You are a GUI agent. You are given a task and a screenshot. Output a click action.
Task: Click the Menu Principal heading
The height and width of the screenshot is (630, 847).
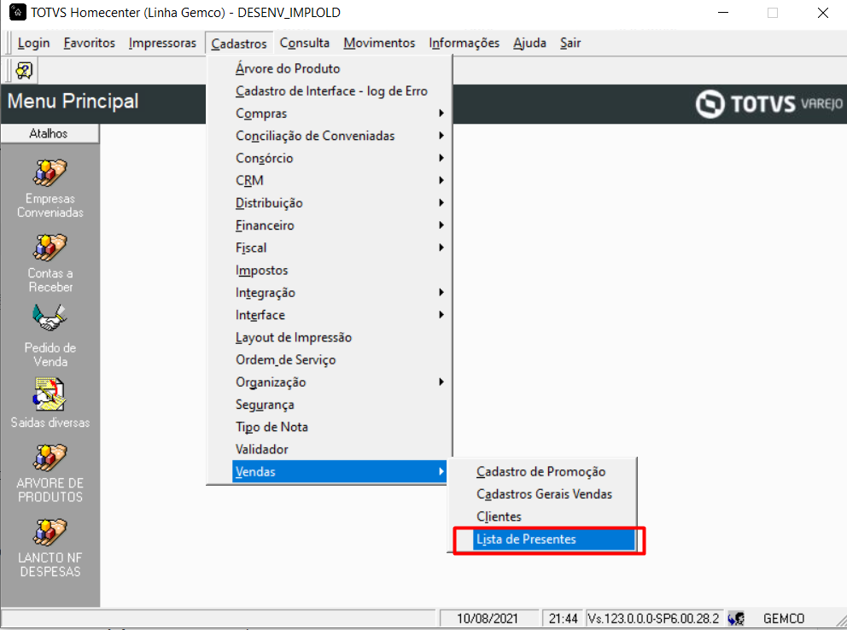[73, 101]
